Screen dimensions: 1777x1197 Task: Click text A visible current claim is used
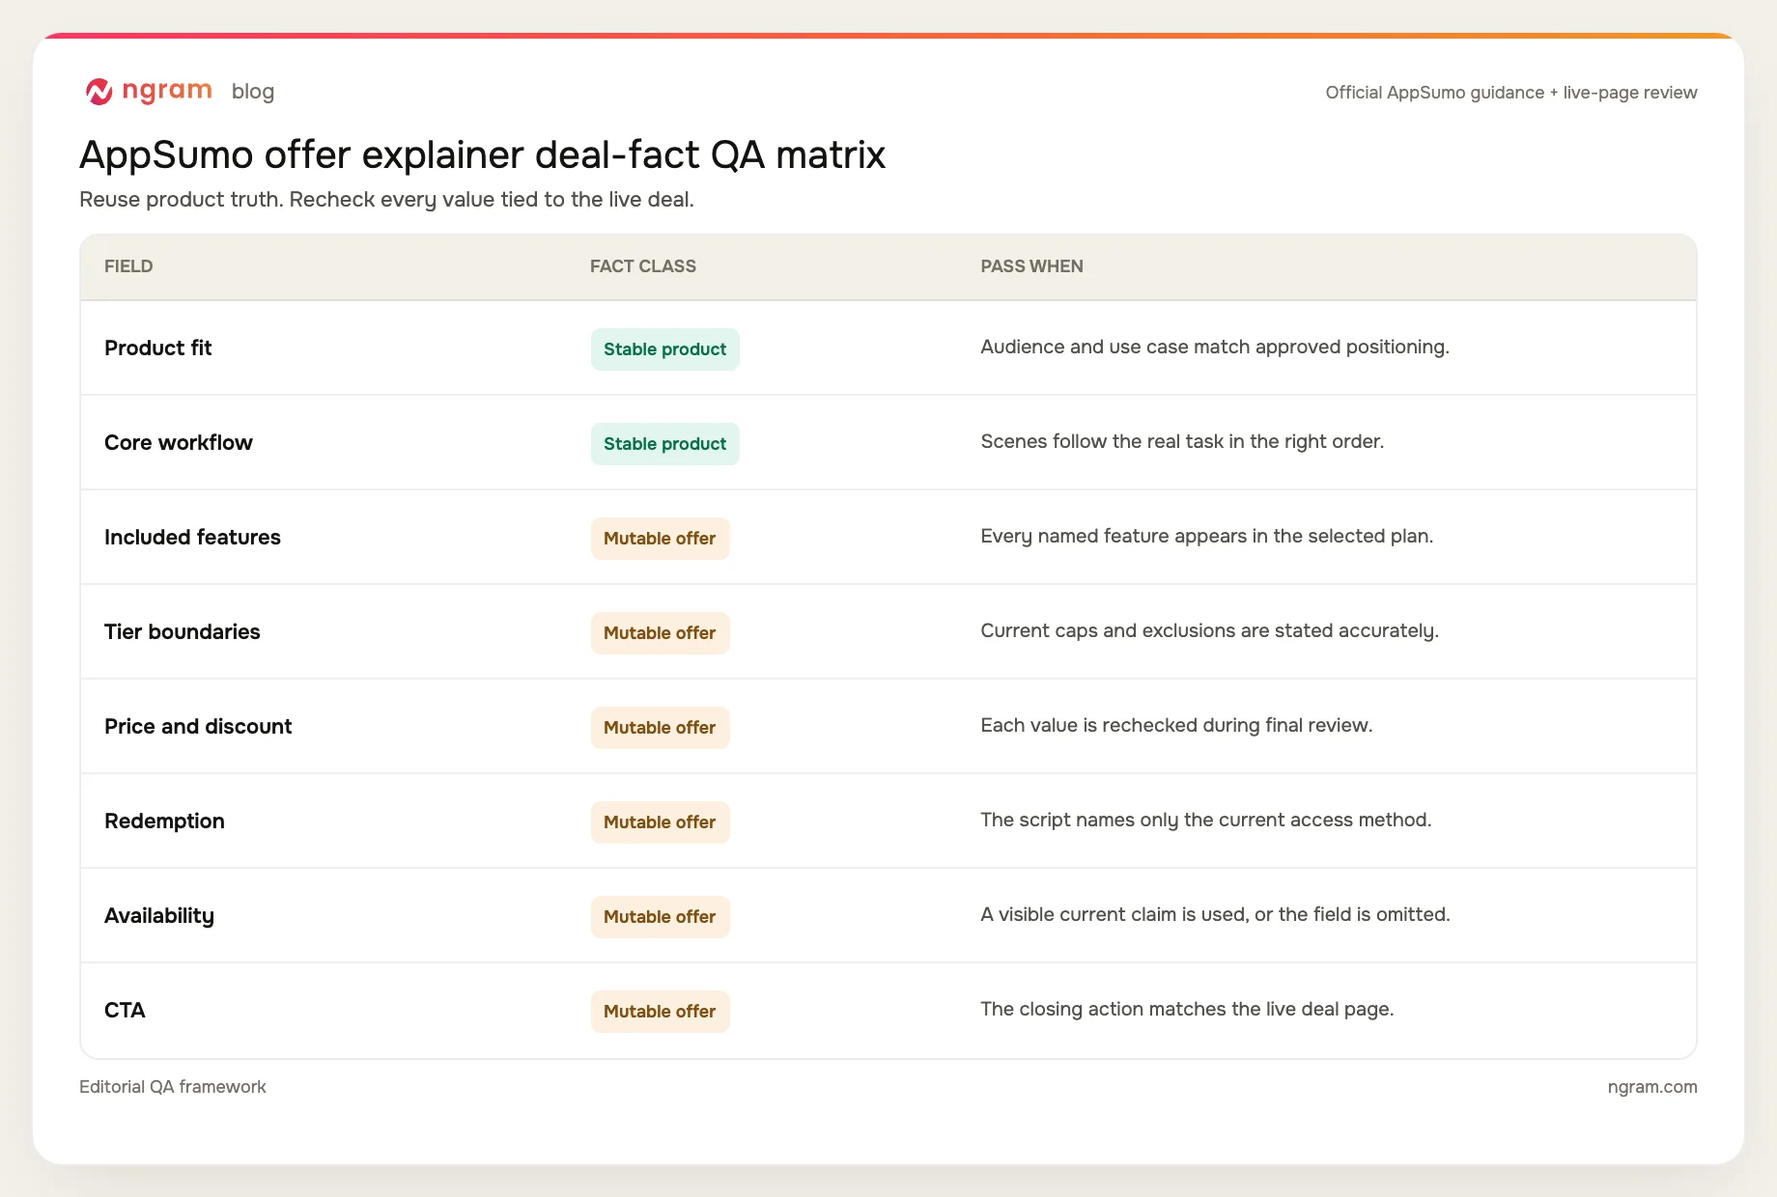[x=1215, y=915]
